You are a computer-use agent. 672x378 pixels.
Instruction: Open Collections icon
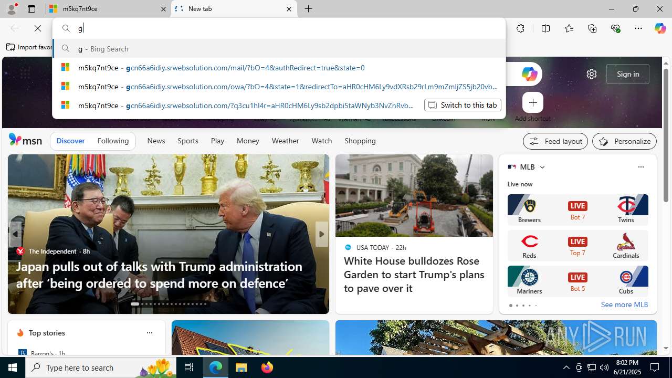(x=592, y=28)
